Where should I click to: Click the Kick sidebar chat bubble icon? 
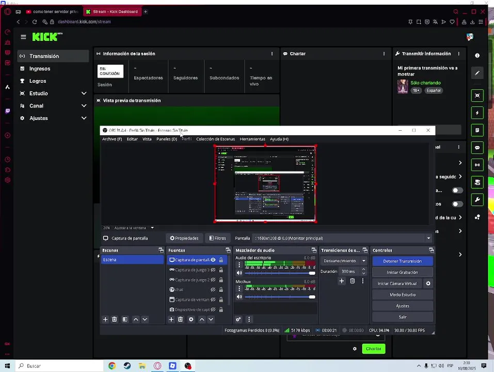(477, 148)
